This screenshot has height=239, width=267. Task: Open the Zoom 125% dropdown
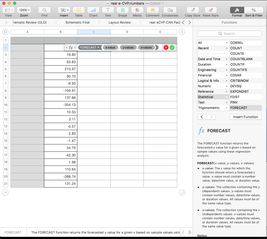point(24,10)
